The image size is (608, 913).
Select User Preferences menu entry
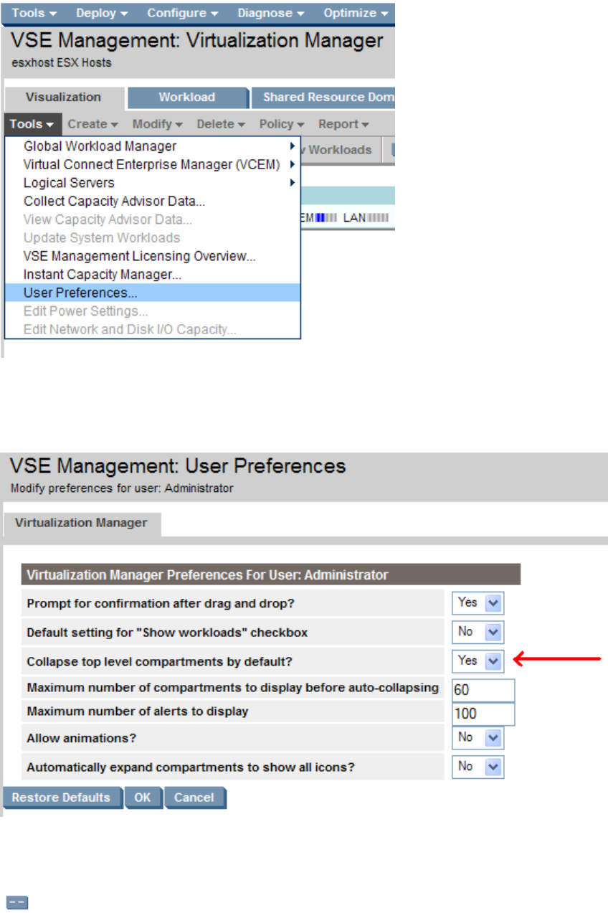[x=153, y=293]
